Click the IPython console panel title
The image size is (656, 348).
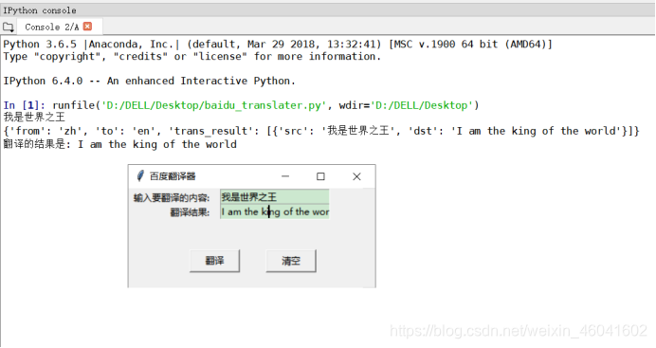[40, 10]
